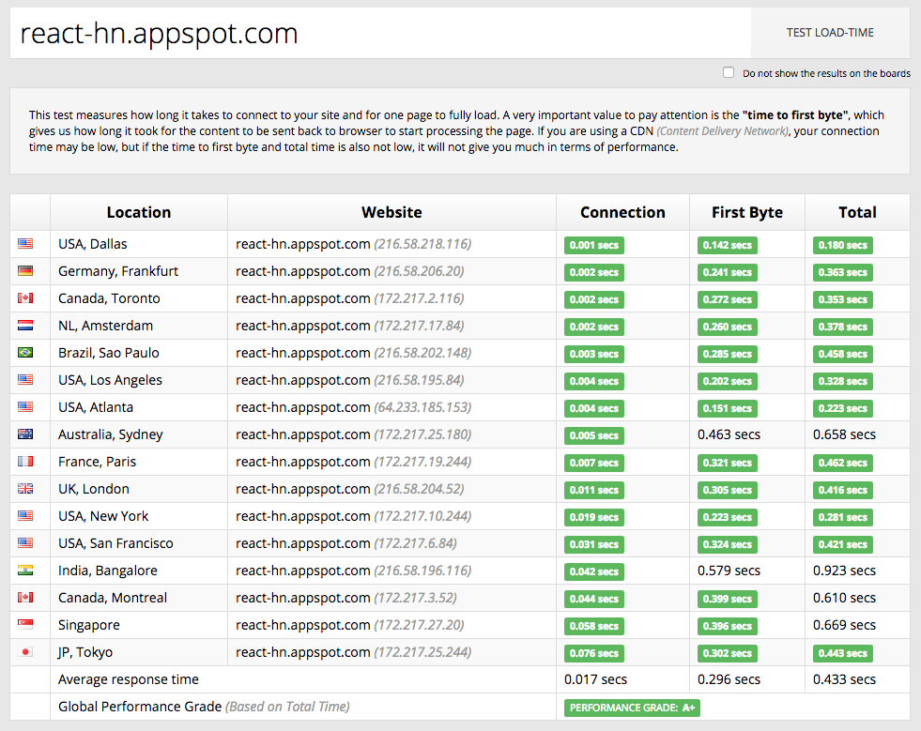Click the India flag next to Bangalore
Image resolution: width=921 pixels, height=731 pixels.
click(x=25, y=571)
